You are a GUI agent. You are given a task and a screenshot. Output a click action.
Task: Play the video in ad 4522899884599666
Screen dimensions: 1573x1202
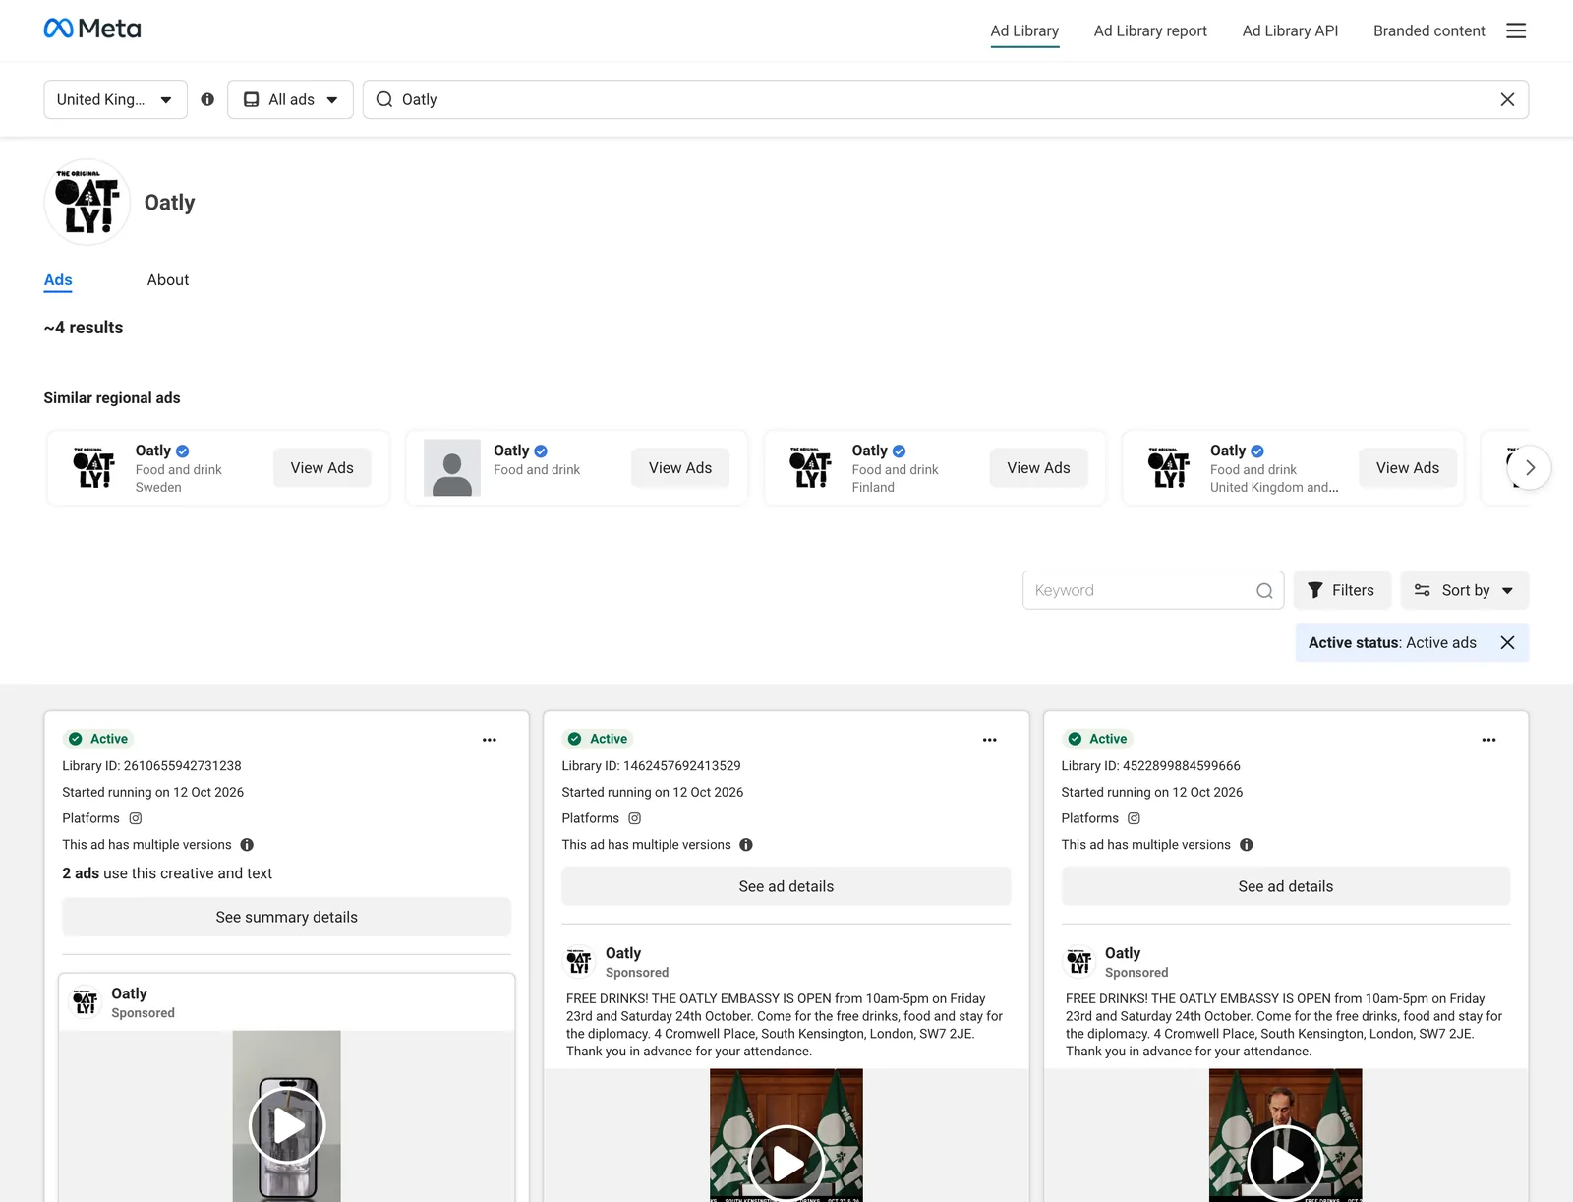[x=1286, y=1164]
